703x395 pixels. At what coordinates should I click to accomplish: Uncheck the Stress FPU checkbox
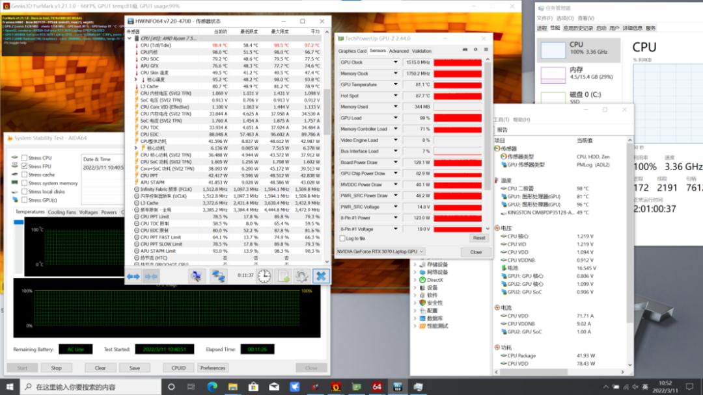point(25,166)
